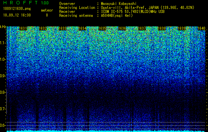208x132 pixels.
Task: Click the file name 1009121630.png
Action: [x=17, y=9]
